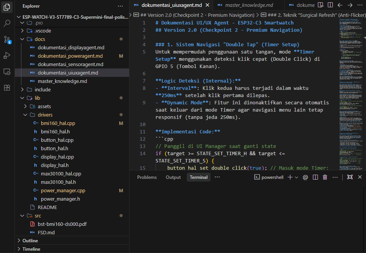Open Source Control view with 6 changes

point(7,40)
